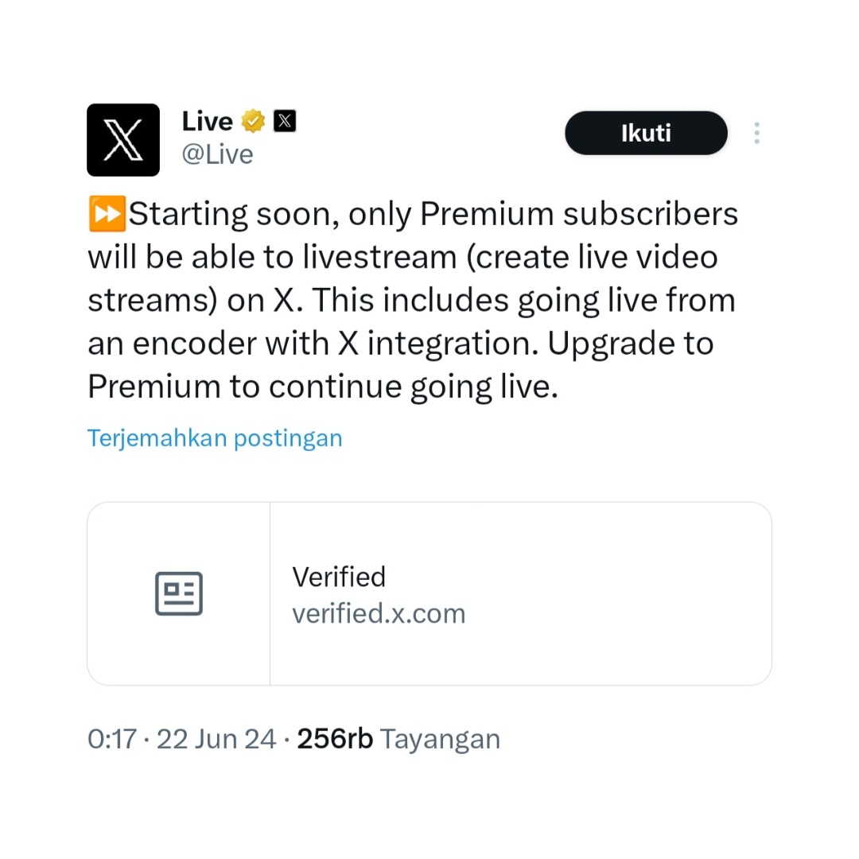Click the verified.x.com domain text
Viewport: 859px width, 859px height.
point(379,614)
